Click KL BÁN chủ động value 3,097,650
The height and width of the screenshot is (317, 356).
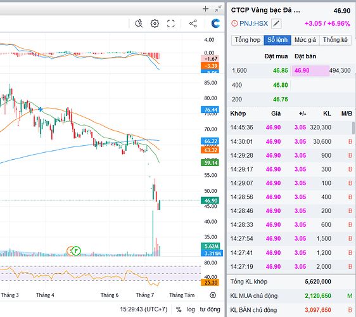[x=318, y=310]
